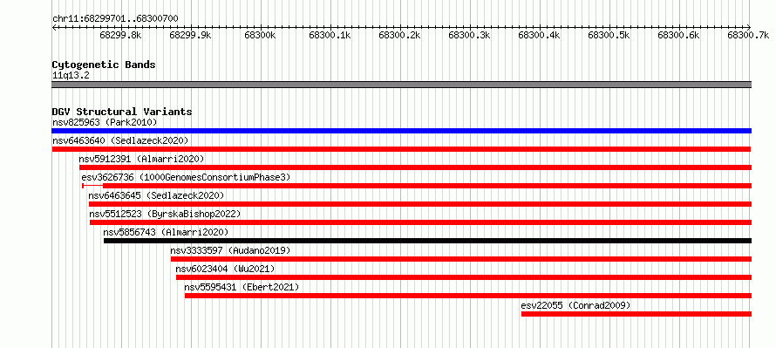This screenshot has height=348, width=776.
Task: Select the nsv825963 (Park2010) label
Action: coord(105,122)
